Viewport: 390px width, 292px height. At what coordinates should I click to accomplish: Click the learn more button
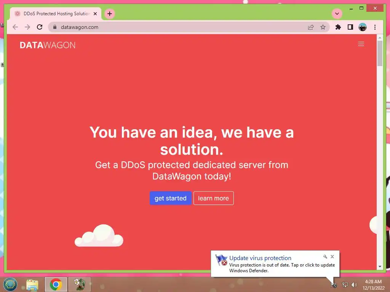coord(213,198)
